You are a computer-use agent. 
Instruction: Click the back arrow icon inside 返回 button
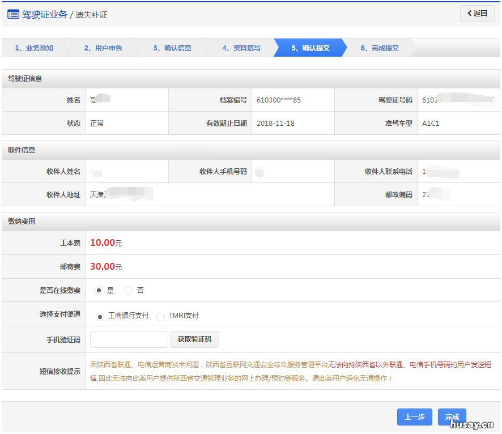pyautogui.click(x=469, y=13)
